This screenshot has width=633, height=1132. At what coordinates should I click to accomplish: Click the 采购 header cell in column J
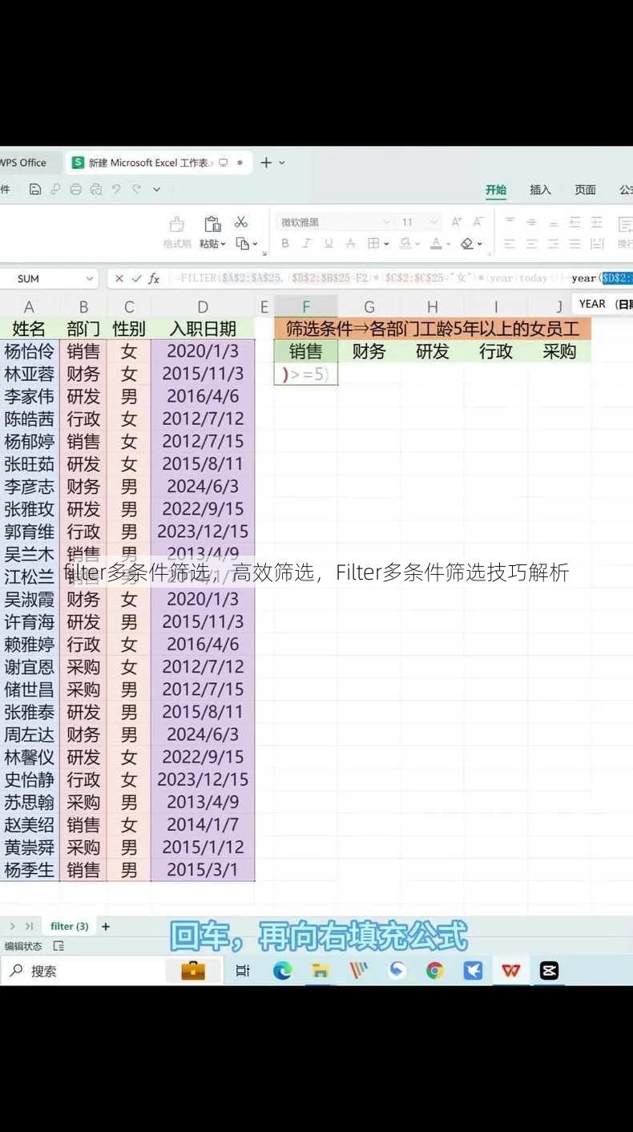coord(559,351)
